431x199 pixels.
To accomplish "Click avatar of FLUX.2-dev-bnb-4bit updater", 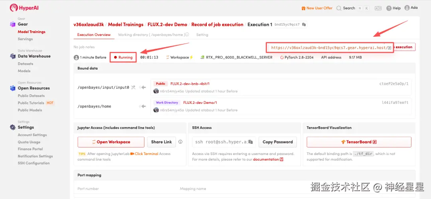I will tap(156, 91).
